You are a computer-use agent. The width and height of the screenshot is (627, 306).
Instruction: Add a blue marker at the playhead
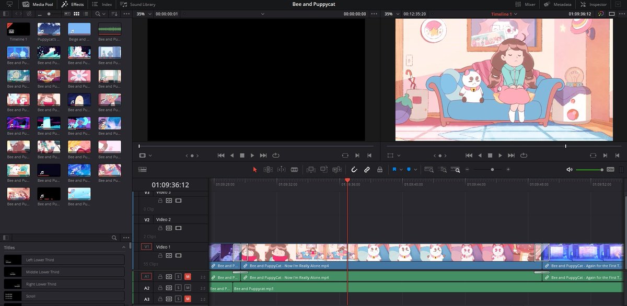click(409, 170)
